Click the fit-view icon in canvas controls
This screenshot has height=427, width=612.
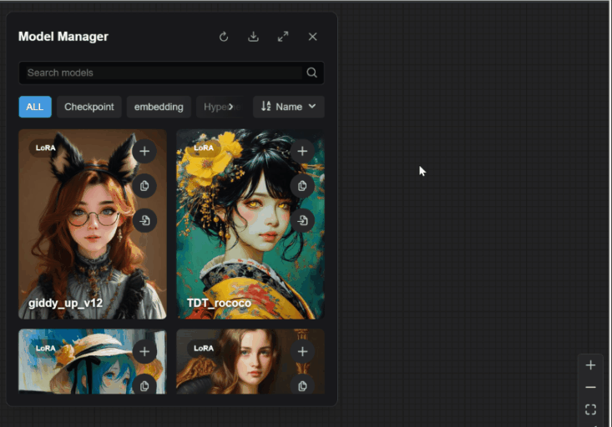coord(590,409)
